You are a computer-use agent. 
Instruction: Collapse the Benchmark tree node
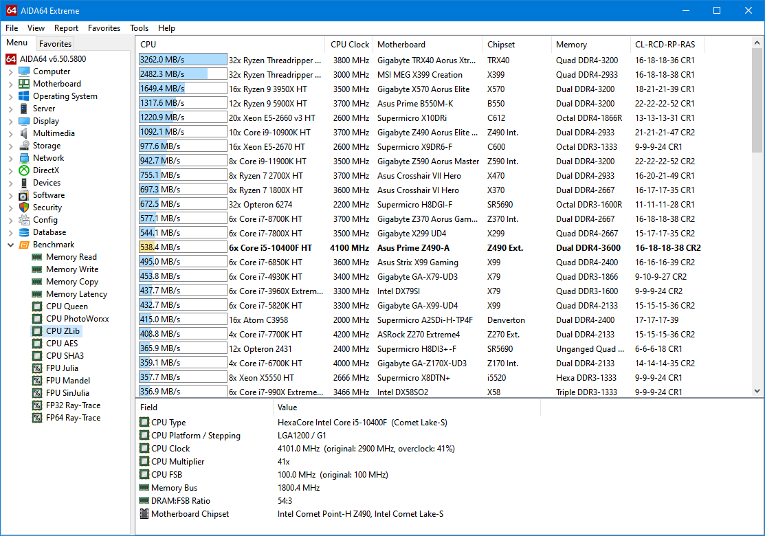[x=11, y=245]
